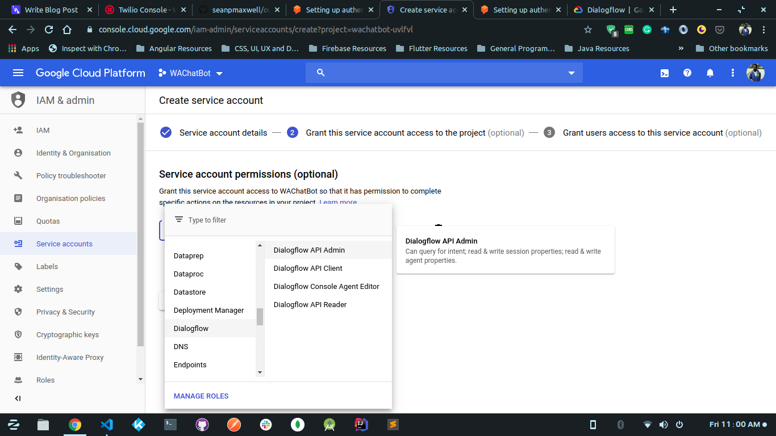Expand the search bar dropdown arrow
Screen dimensions: 776x436
tap(571, 73)
